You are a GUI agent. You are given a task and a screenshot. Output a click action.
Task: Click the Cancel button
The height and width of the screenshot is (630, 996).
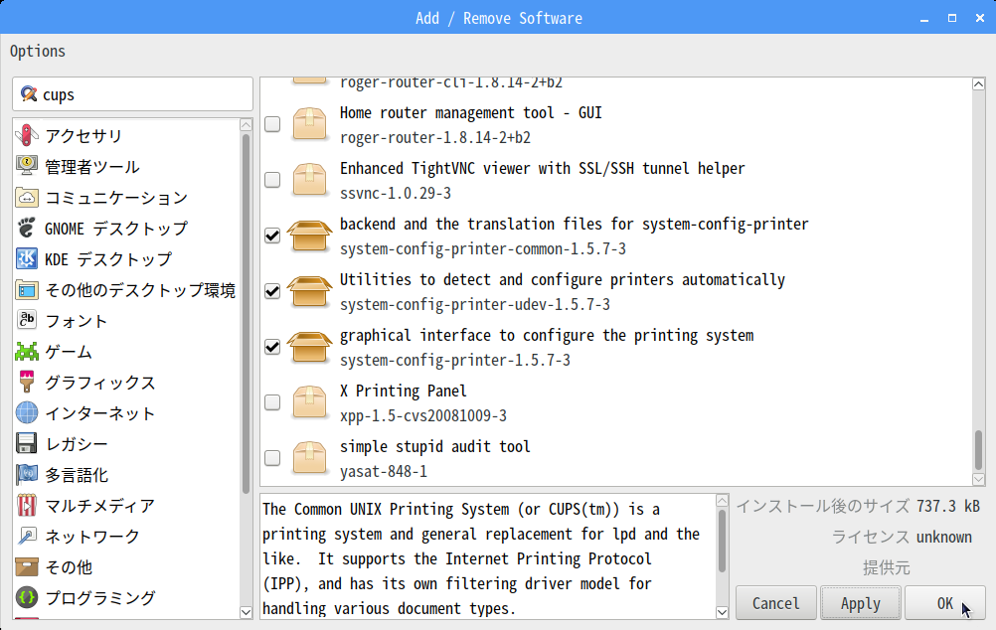(776, 603)
